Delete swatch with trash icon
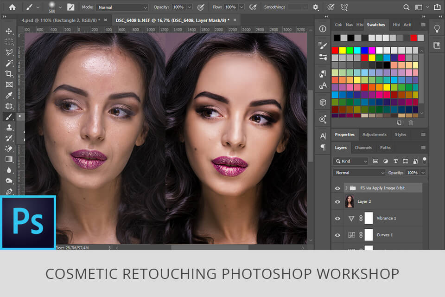 (x=411, y=123)
